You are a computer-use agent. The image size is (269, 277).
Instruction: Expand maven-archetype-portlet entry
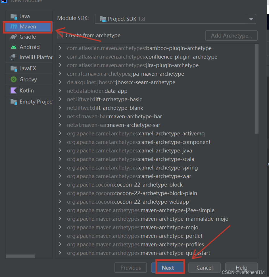60,236
